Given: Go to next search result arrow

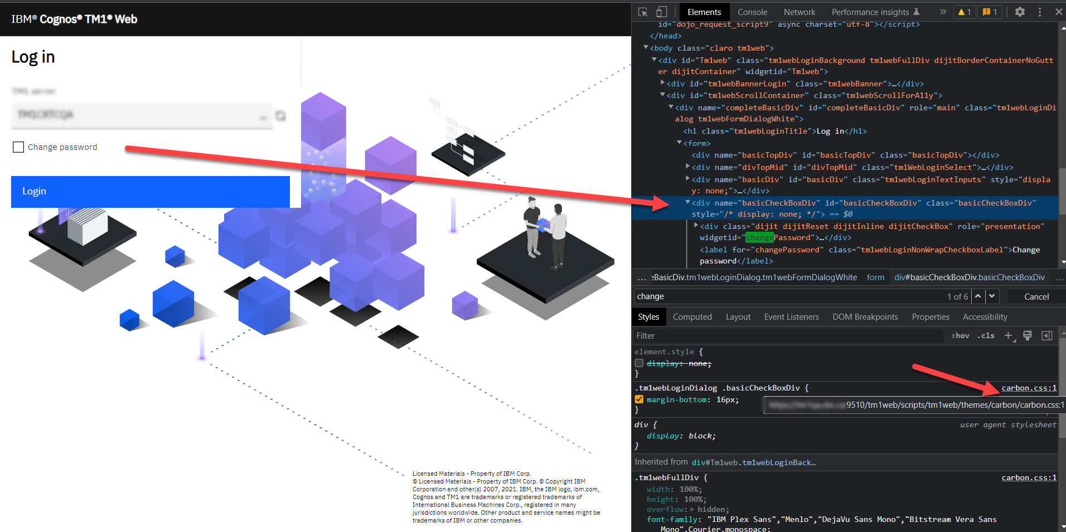Looking at the screenshot, I should pyautogui.click(x=992, y=296).
